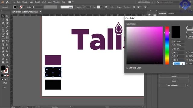Viewport: 193px width, 108px height.
Task: Select the Eraser tool
Action: pos(7,34)
